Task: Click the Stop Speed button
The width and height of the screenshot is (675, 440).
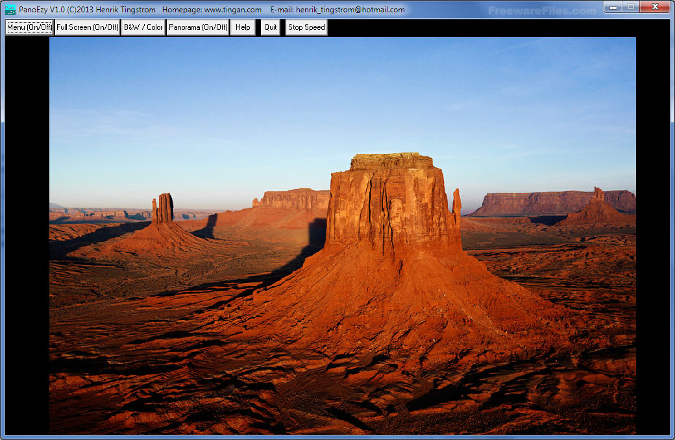Action: (x=306, y=27)
